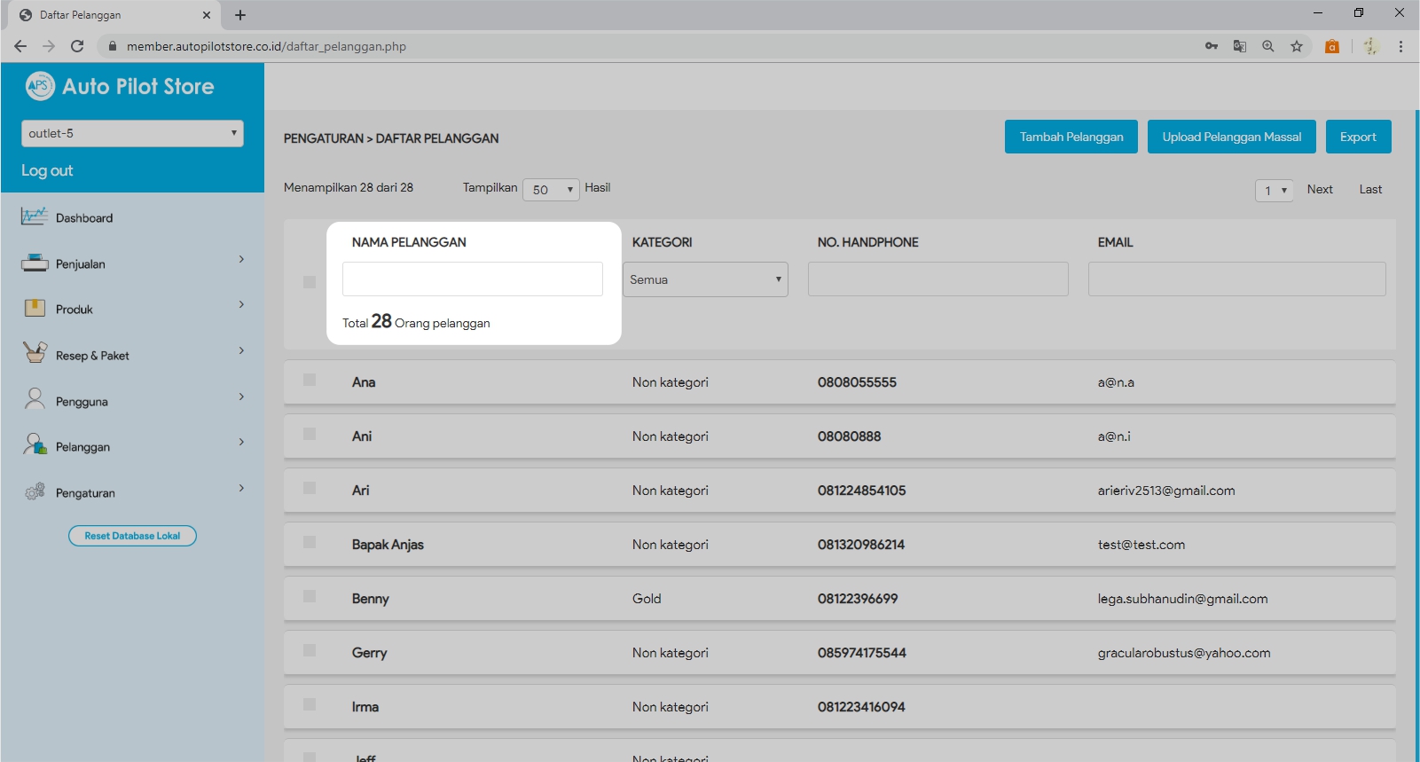Open the Kategori Semua filter dropdown
The width and height of the screenshot is (1420, 762).
coord(705,279)
